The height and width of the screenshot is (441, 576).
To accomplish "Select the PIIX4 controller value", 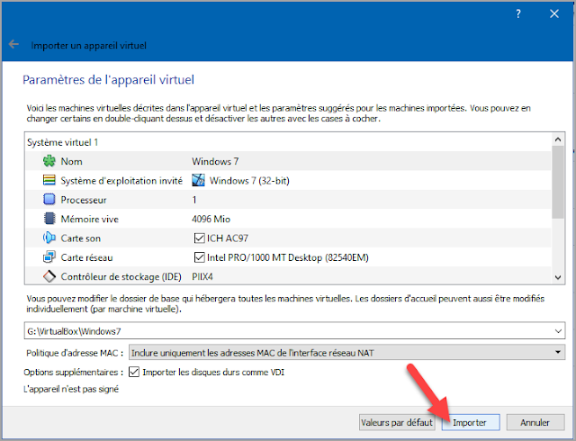I will point(202,276).
